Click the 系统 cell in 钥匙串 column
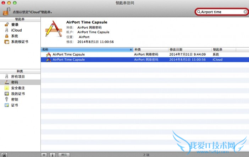Image resolution: width=249 pixels, height=157 pixels. coord(216,55)
